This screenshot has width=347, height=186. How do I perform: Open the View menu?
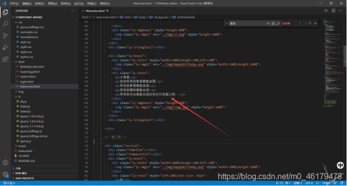(53, 3)
